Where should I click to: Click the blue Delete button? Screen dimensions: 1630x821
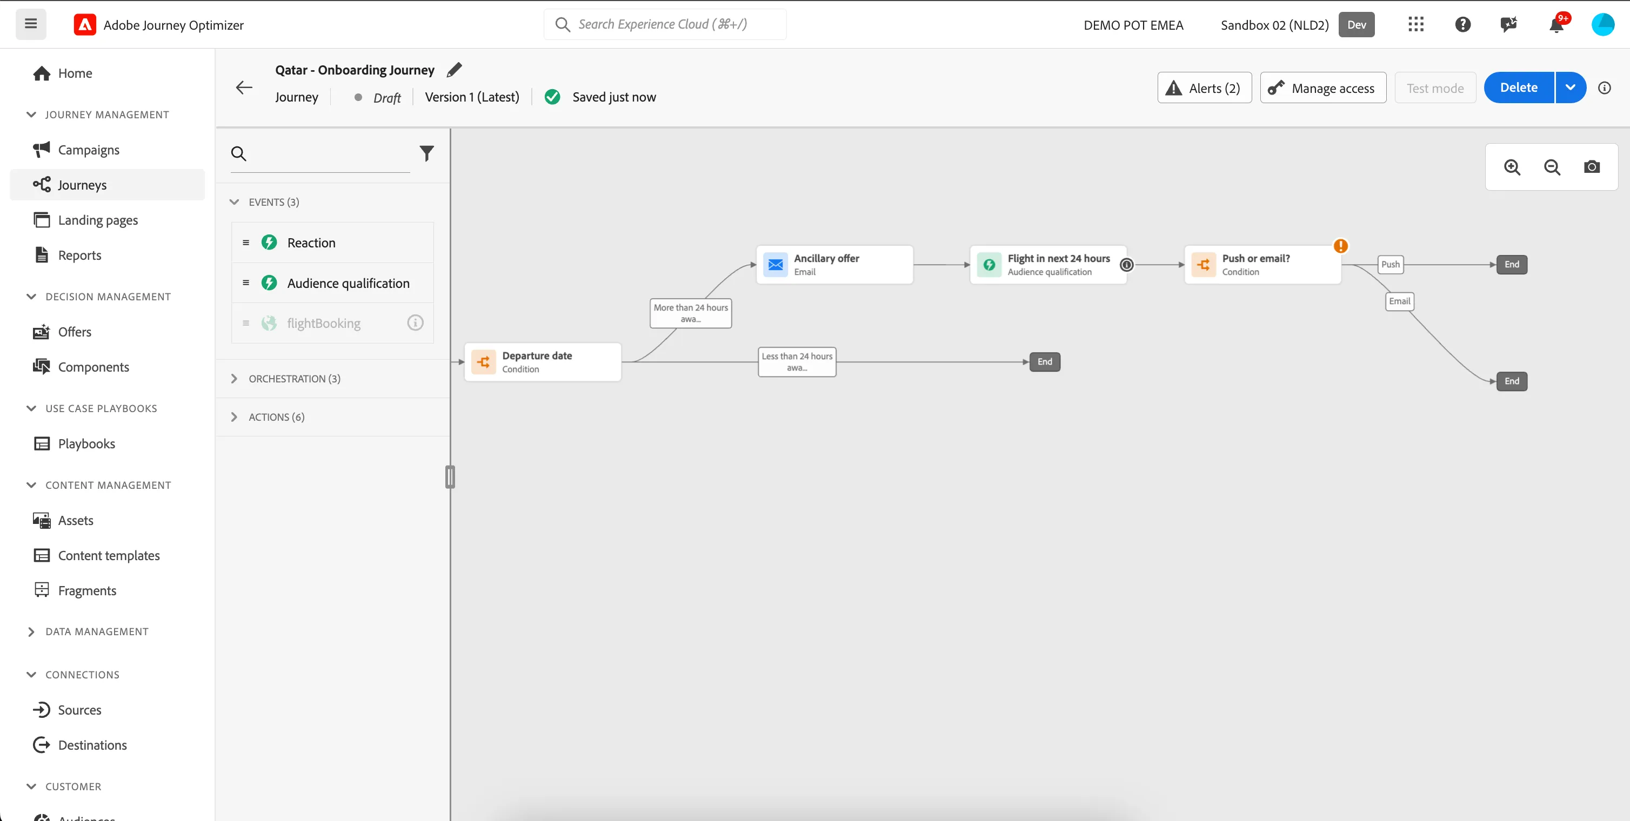[1519, 88]
